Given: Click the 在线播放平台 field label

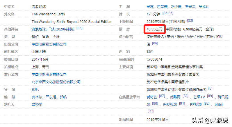Looking at the screenshot, I should (129, 97).
